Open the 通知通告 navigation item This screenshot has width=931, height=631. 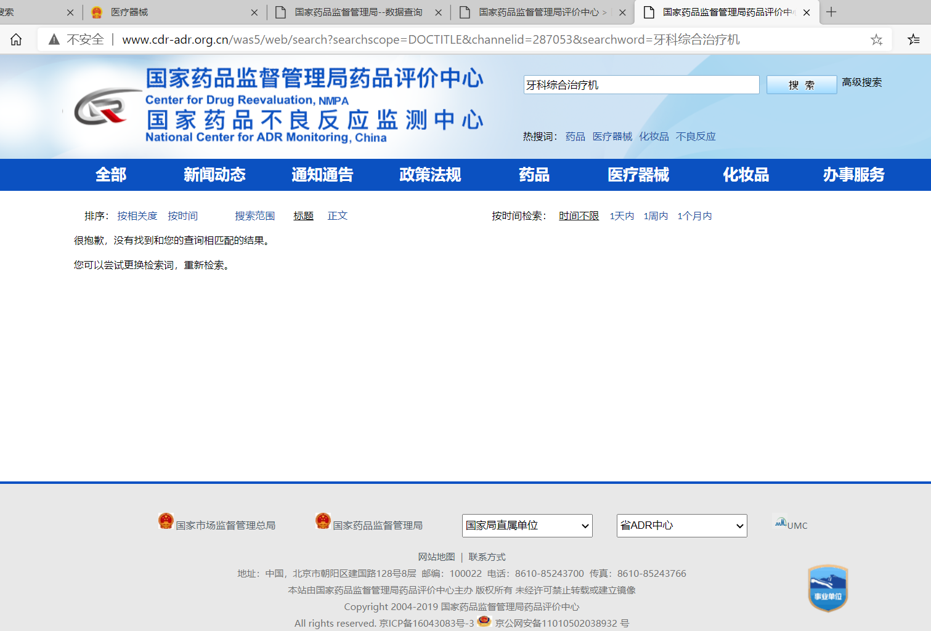pos(322,175)
